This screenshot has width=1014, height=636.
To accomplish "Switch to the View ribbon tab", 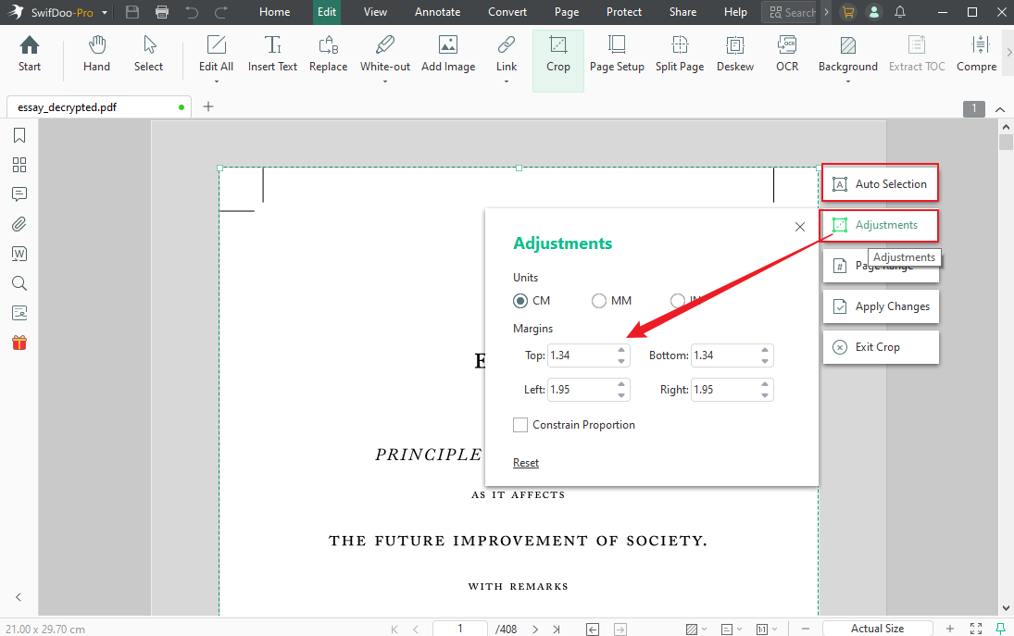I will click(374, 12).
